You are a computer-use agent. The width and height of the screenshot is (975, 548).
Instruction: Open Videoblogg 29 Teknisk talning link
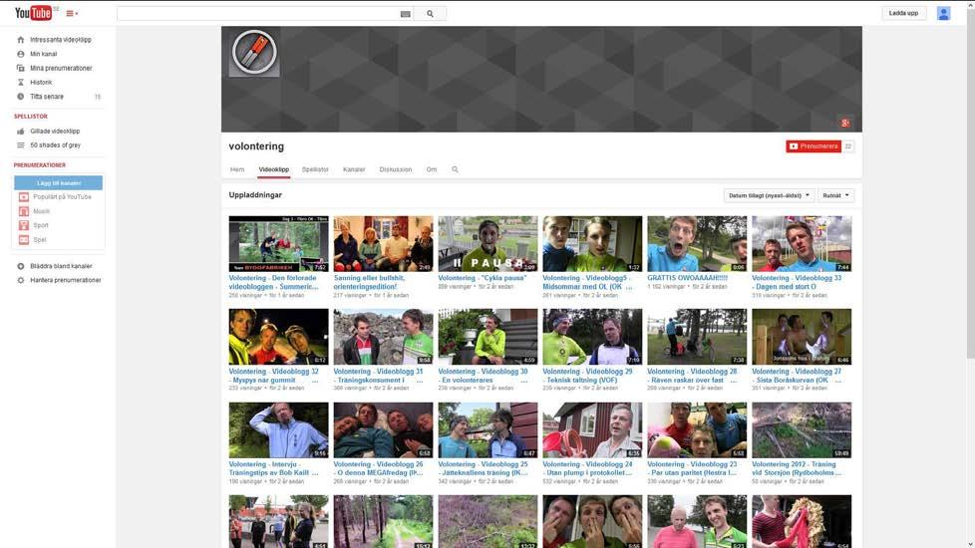click(587, 376)
